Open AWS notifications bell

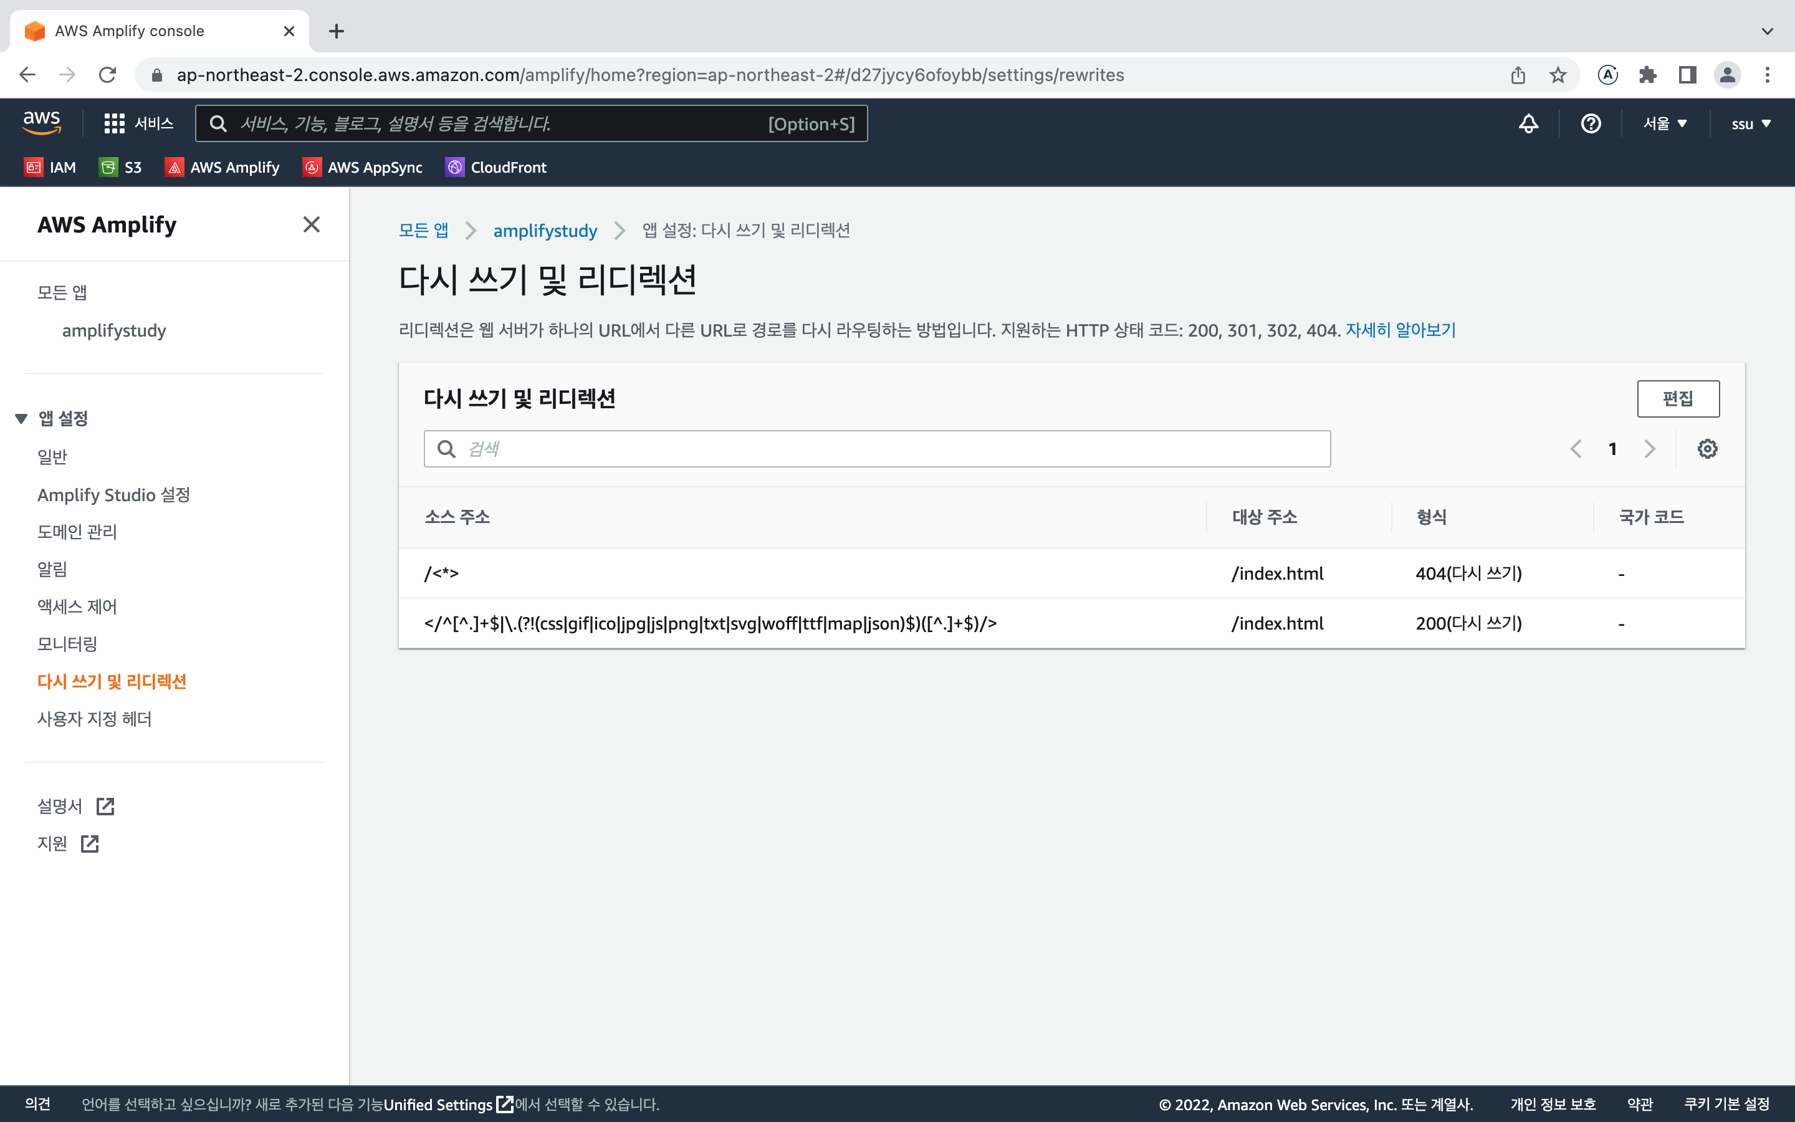[1528, 123]
